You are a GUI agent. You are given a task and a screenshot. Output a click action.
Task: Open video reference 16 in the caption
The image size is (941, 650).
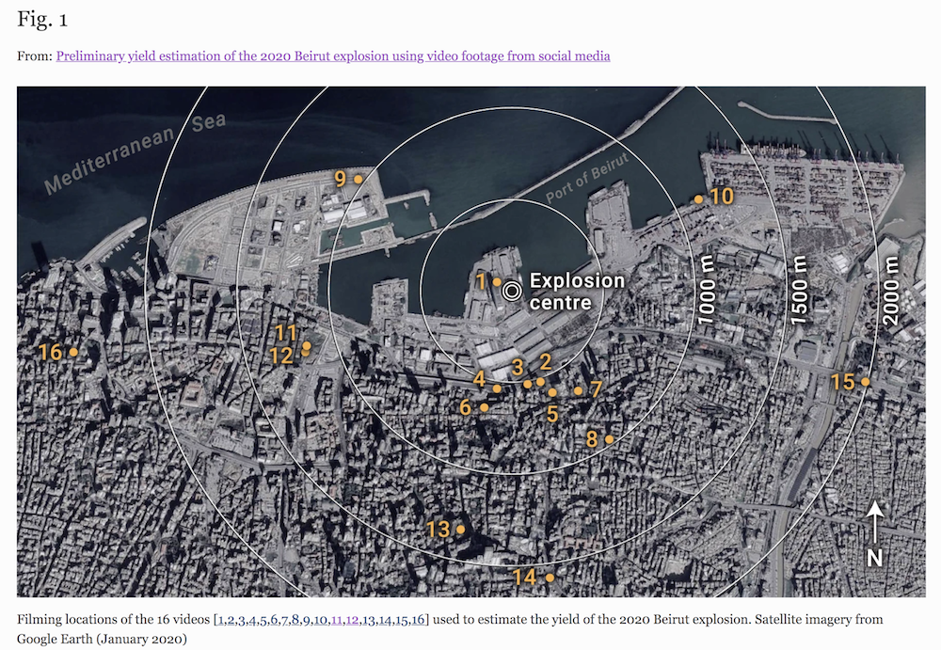click(418, 619)
